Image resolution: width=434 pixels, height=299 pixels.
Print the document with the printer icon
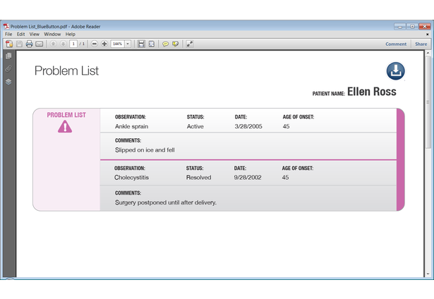click(29, 44)
